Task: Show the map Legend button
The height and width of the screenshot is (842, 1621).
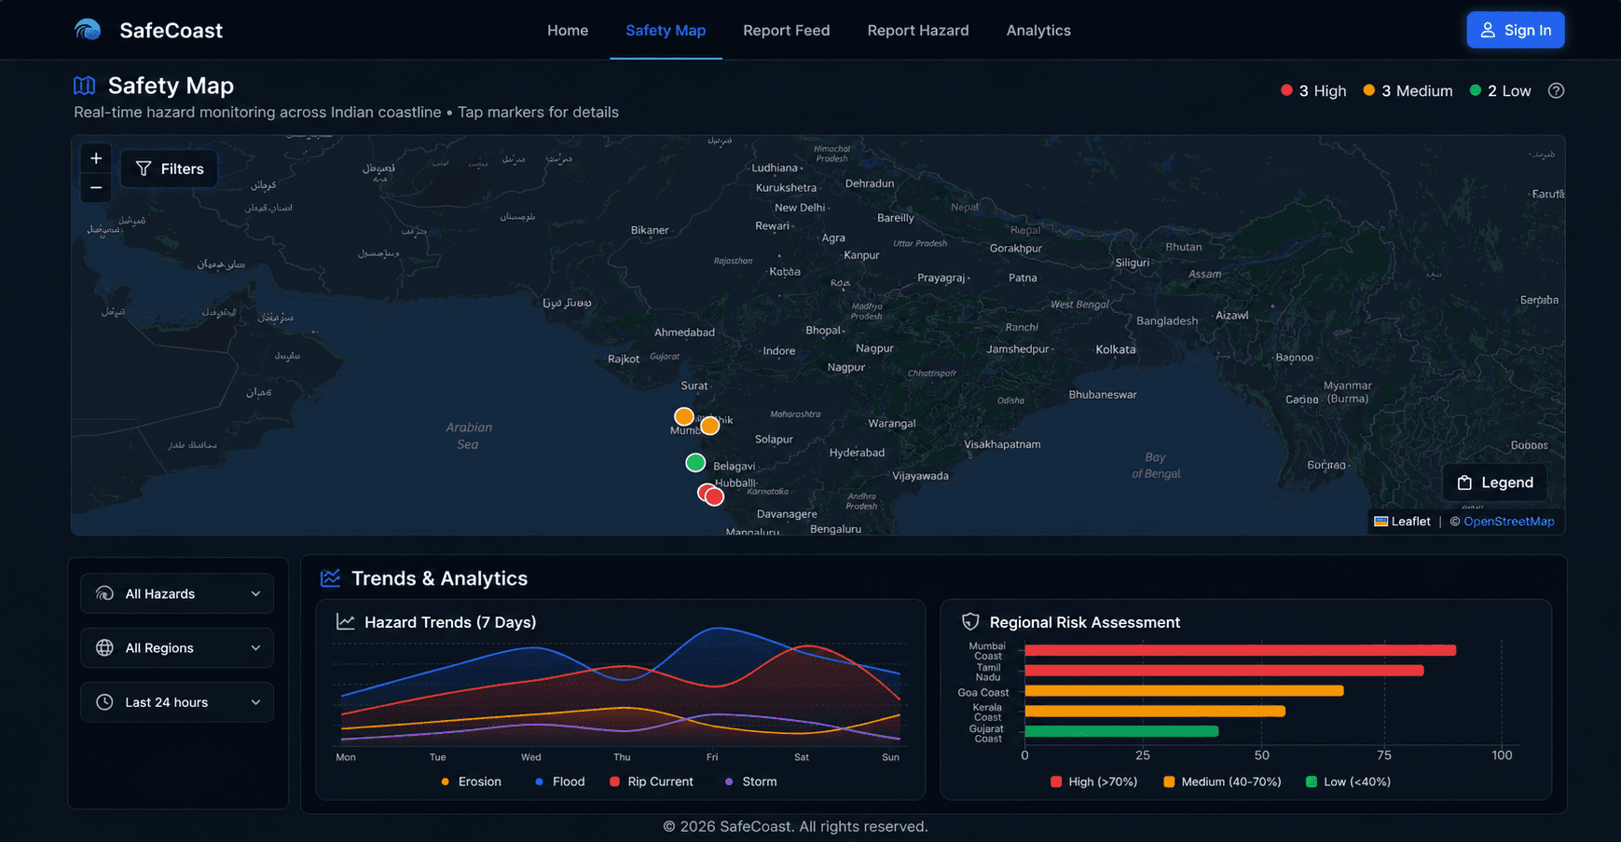Action: (1495, 482)
